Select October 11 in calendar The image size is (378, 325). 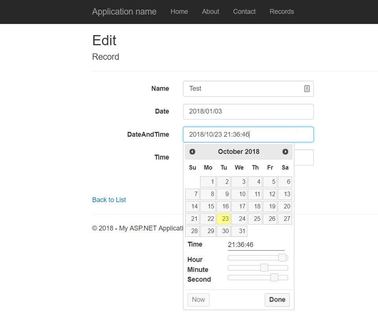pos(255,194)
